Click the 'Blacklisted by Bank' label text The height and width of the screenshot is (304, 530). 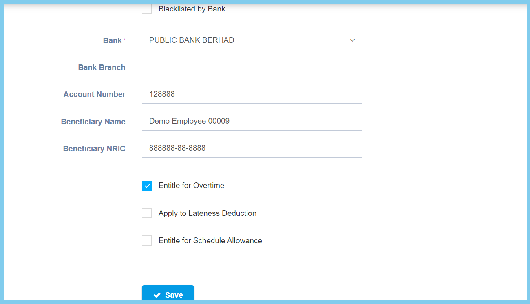pyautogui.click(x=192, y=9)
